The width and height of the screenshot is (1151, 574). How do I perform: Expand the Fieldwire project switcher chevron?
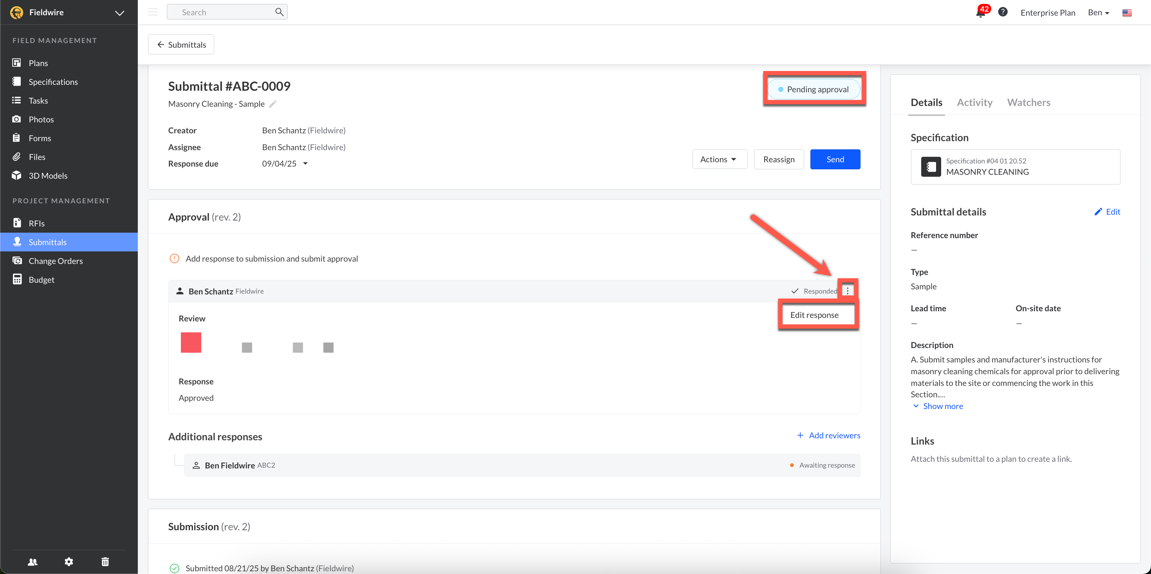[x=119, y=13]
